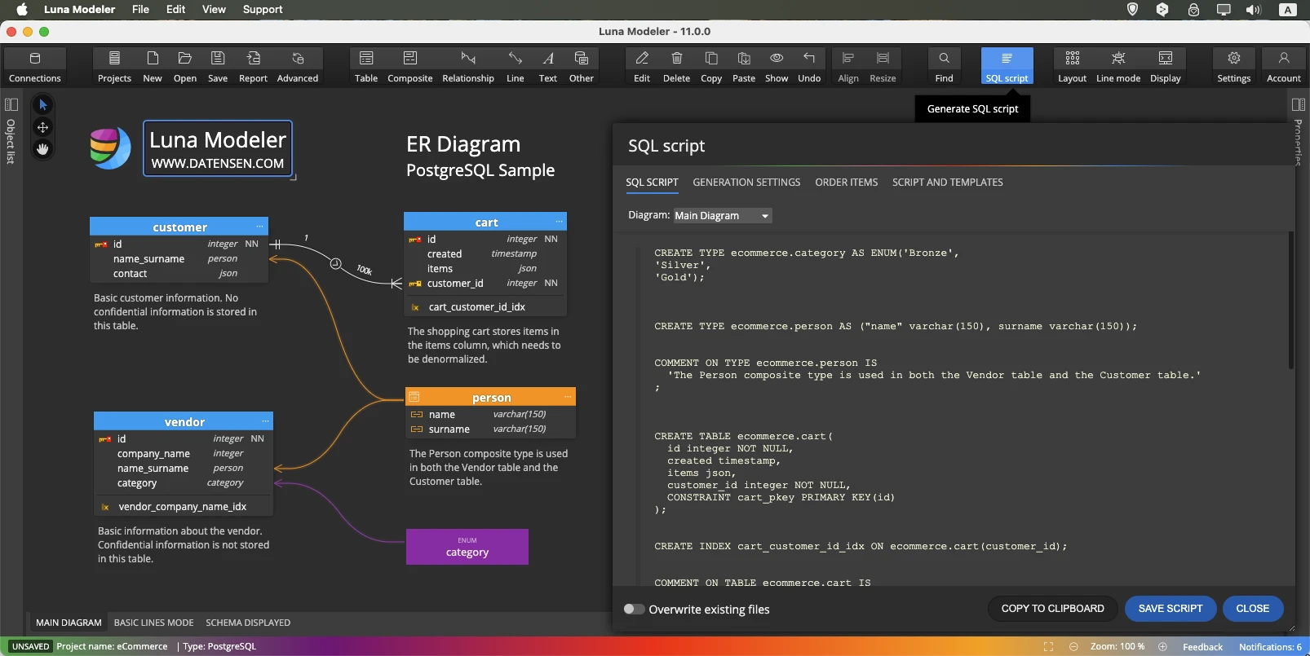Open the View menu
The width and height of the screenshot is (1310, 656).
point(214,10)
